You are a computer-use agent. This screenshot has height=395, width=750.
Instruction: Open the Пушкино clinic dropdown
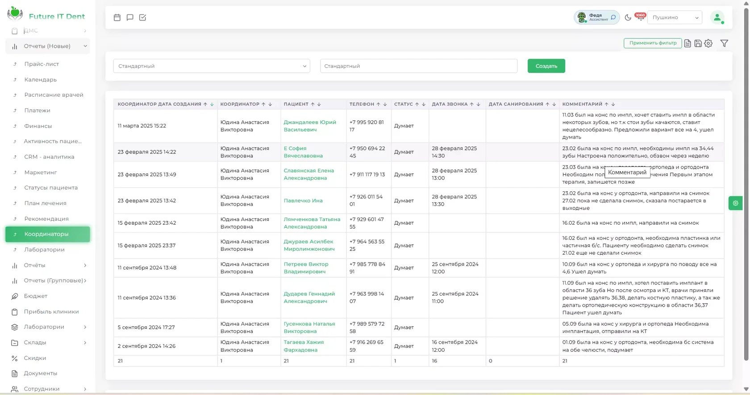pos(675,17)
